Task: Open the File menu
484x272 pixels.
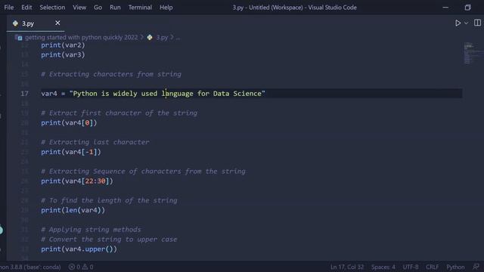Action: [x=9, y=8]
